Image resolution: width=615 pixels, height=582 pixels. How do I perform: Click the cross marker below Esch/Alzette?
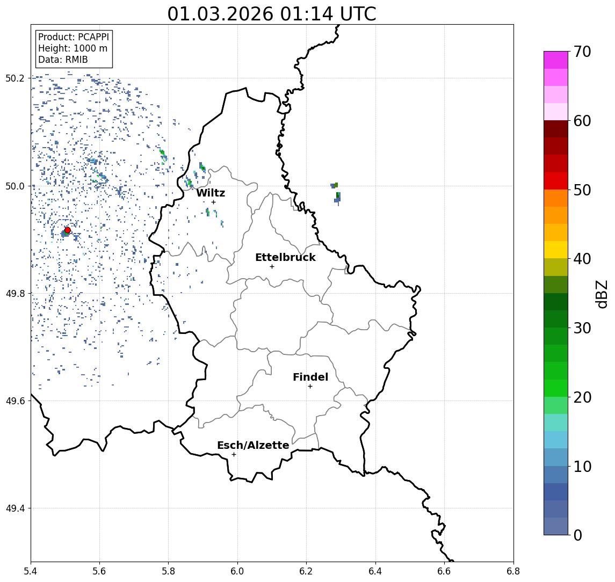click(234, 455)
